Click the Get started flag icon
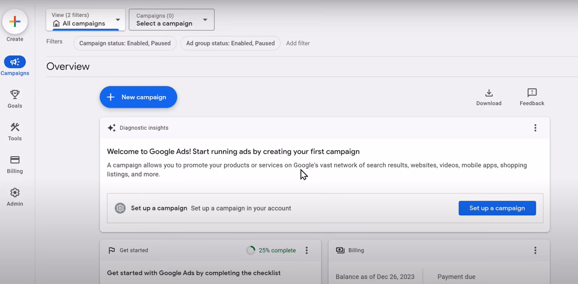Screen dimensions: 578x284 point(112,250)
